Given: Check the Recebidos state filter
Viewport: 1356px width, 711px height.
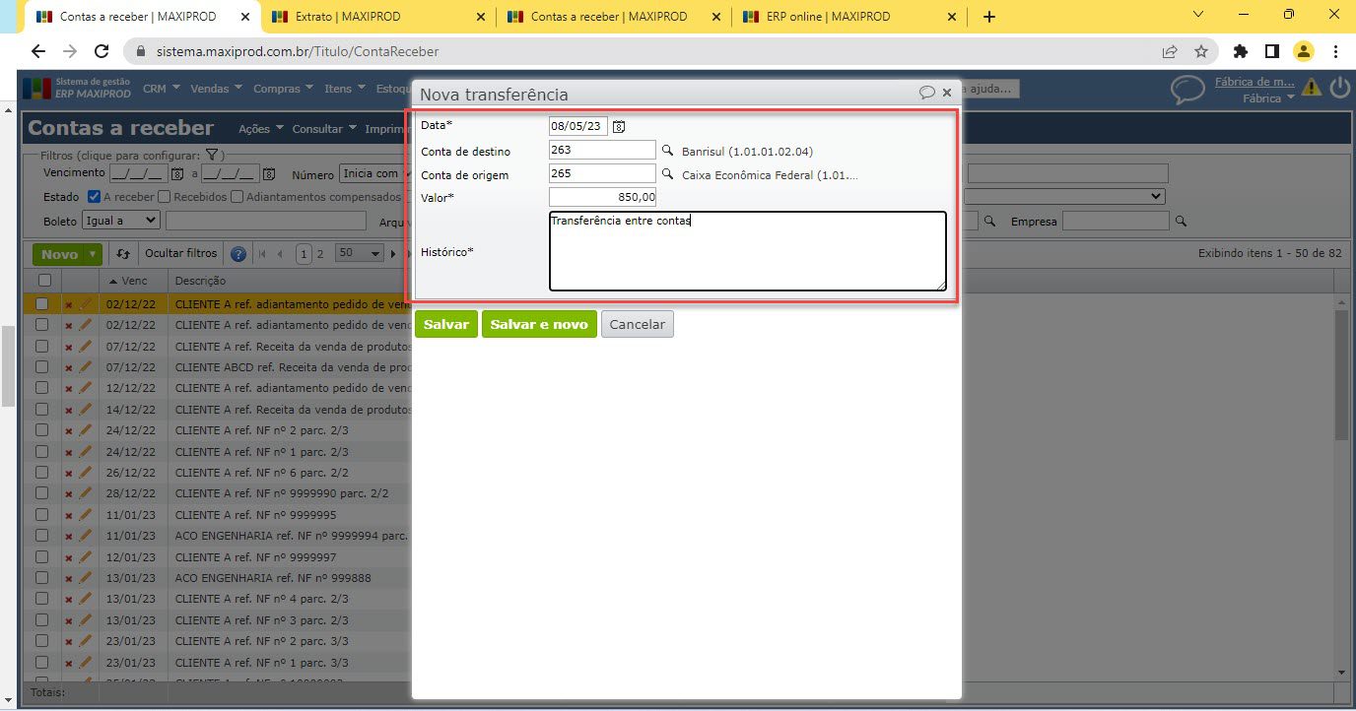Looking at the screenshot, I should pyautogui.click(x=166, y=197).
